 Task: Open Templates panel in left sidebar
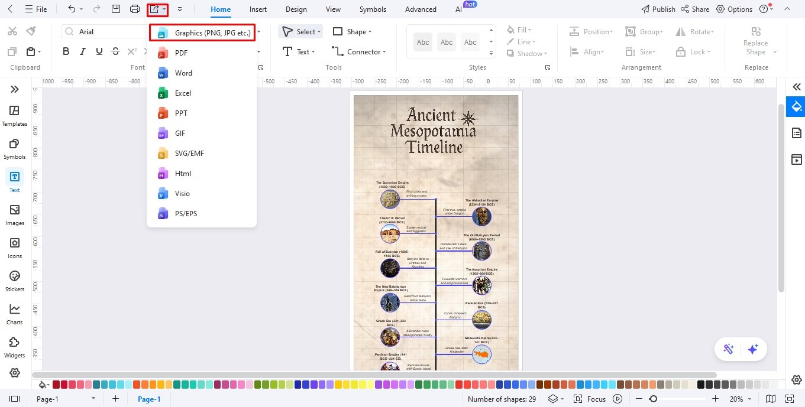point(15,116)
